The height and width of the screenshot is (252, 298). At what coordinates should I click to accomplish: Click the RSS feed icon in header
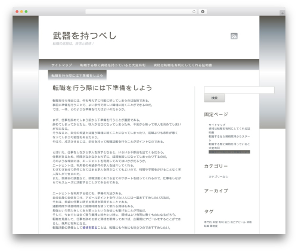coord(234,36)
